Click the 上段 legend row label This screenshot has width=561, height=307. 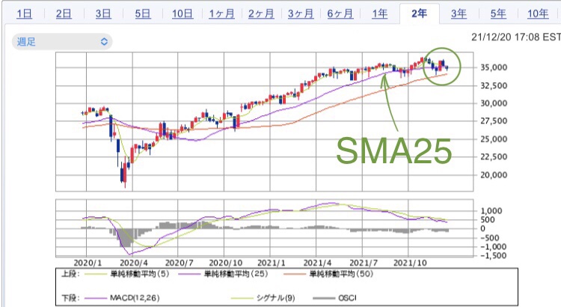click(70, 274)
